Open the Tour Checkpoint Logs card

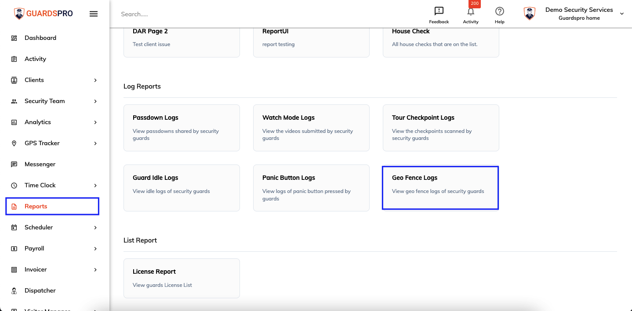click(x=441, y=128)
